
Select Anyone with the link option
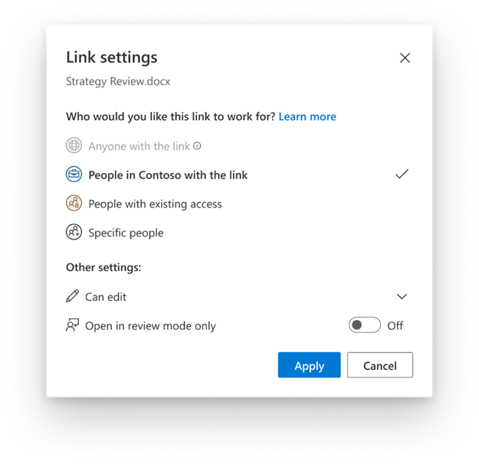pyautogui.click(x=139, y=145)
